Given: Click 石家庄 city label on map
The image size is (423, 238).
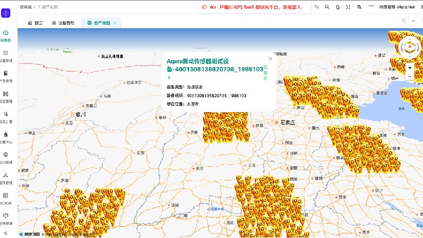Looking at the screenshot, I should pyautogui.click(x=288, y=123).
